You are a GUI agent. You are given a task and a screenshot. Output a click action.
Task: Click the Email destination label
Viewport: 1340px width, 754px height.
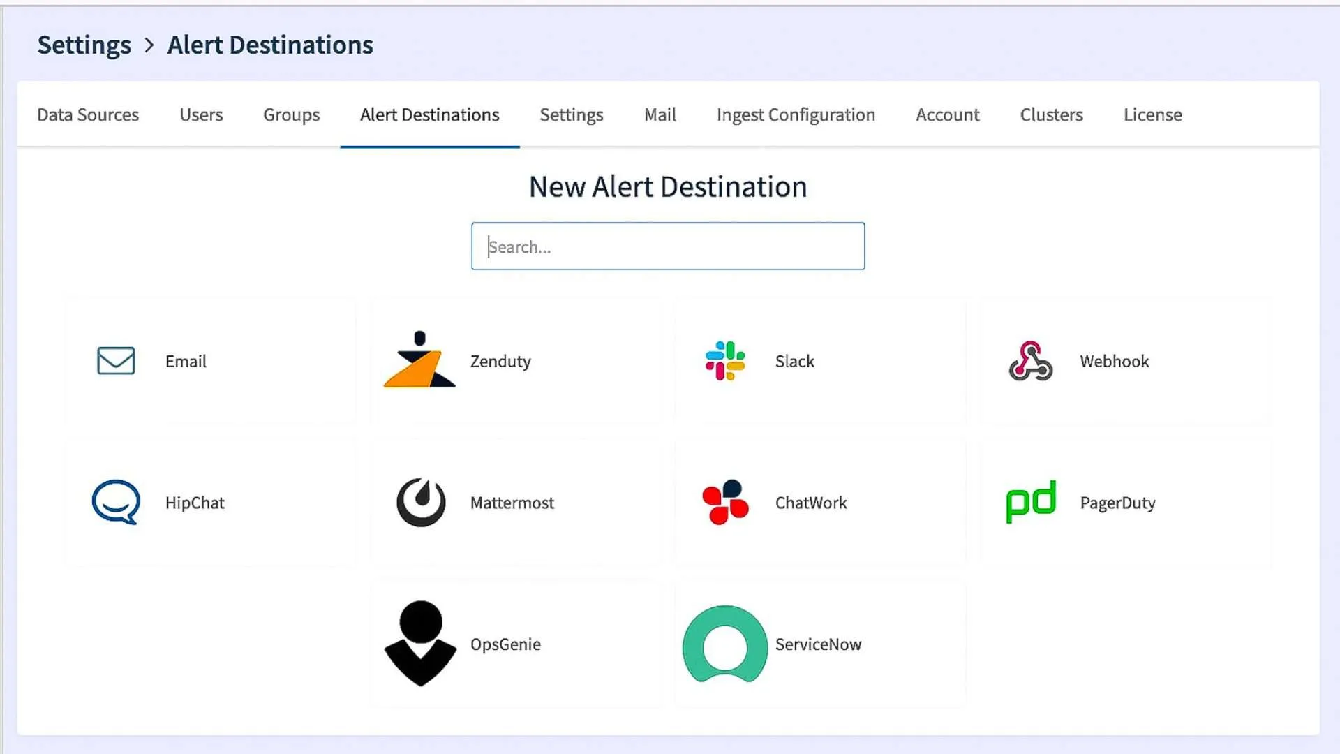(x=186, y=361)
